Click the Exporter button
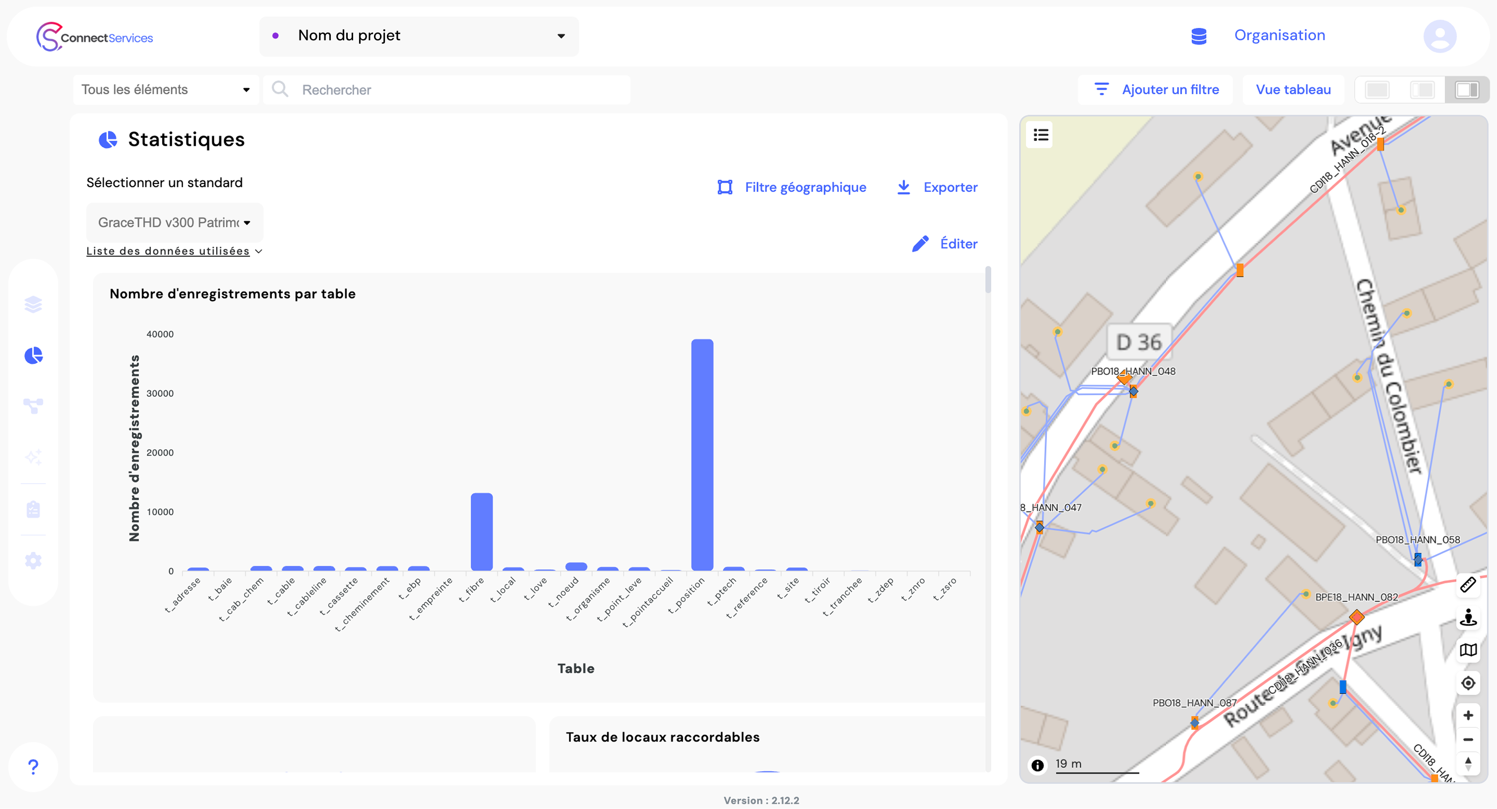 pyautogui.click(x=937, y=187)
